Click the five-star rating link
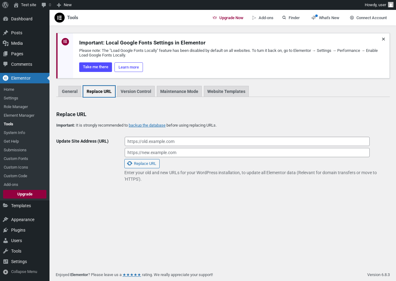Screen dimensions: 396x281 tap(132, 275)
